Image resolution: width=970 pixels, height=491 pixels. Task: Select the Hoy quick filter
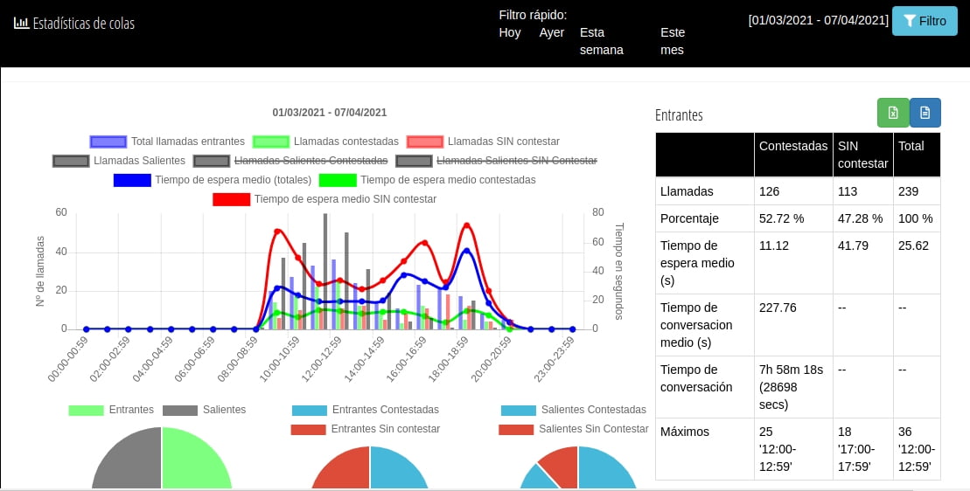(509, 32)
